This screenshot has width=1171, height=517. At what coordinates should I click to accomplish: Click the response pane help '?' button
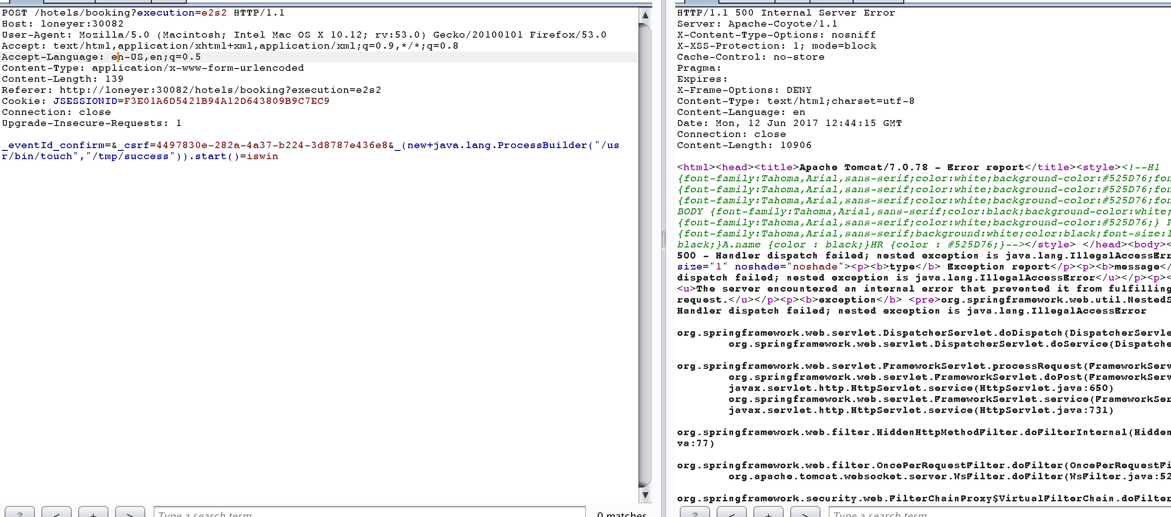pos(695,513)
